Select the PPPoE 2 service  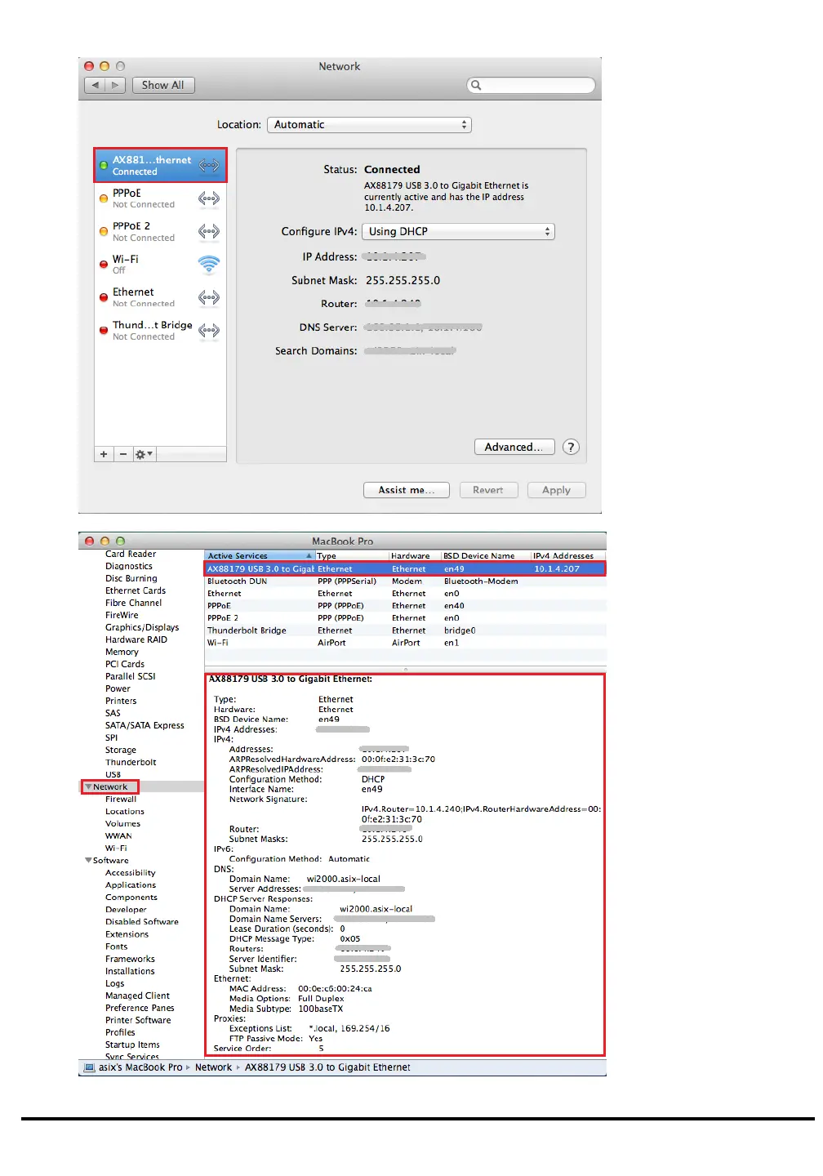coord(160,232)
